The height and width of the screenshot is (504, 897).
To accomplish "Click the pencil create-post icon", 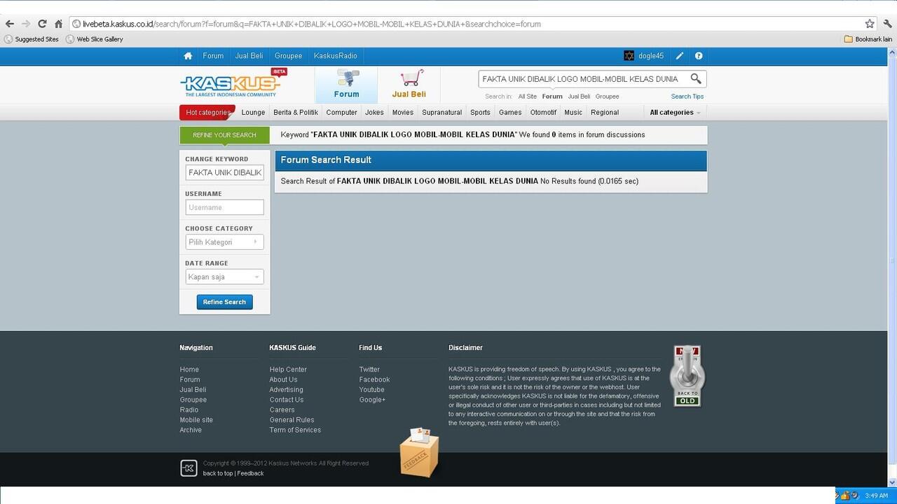I will pos(680,56).
